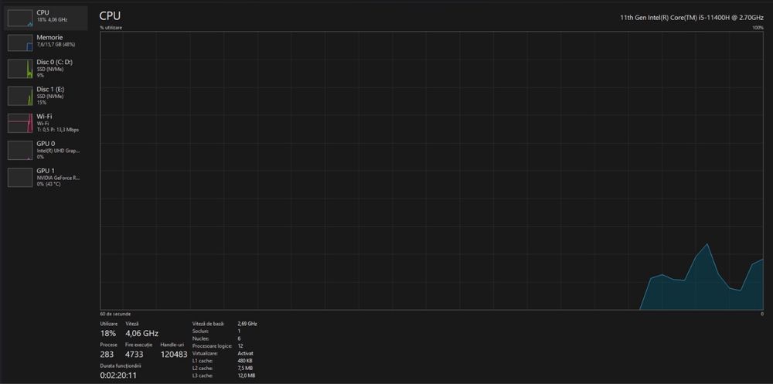This screenshot has width=773, height=384.
Task: Select the CPU mini graph thumbnail
Action: pos(20,19)
